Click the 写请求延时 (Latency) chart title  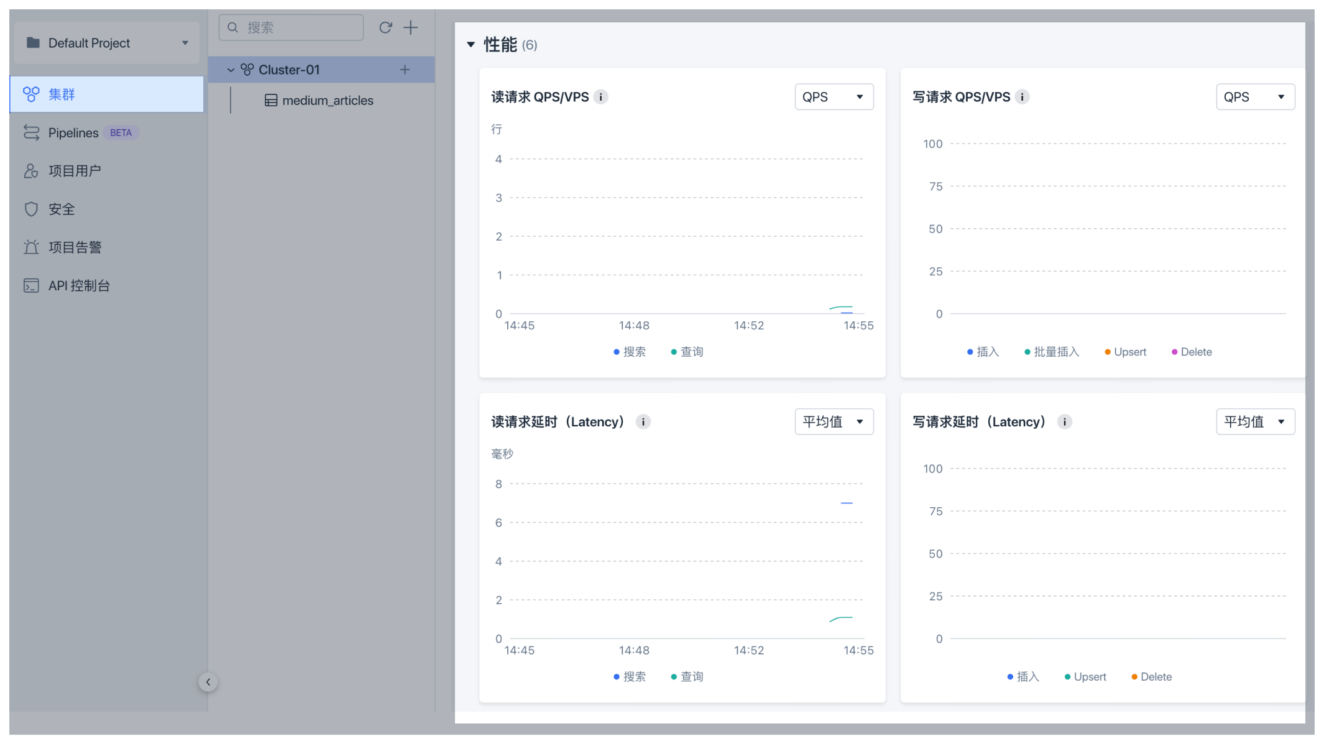[979, 422]
